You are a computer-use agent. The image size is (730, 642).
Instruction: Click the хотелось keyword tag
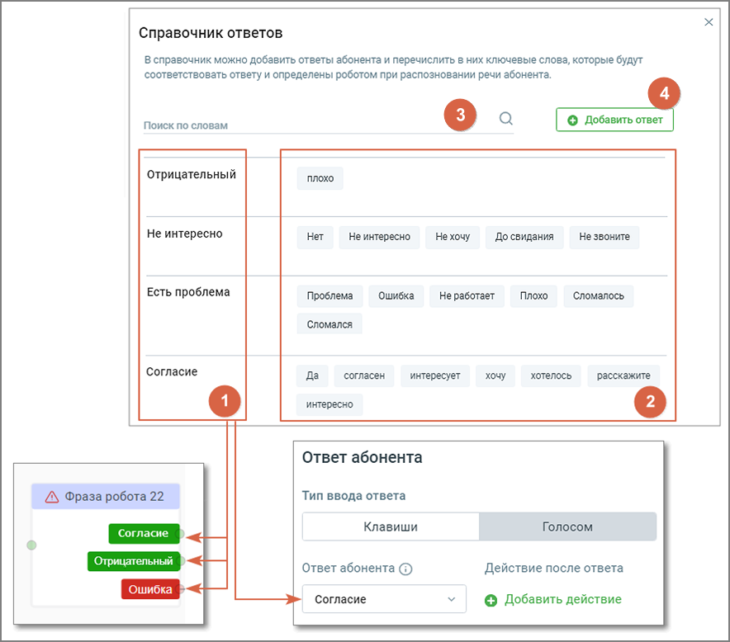[551, 376]
